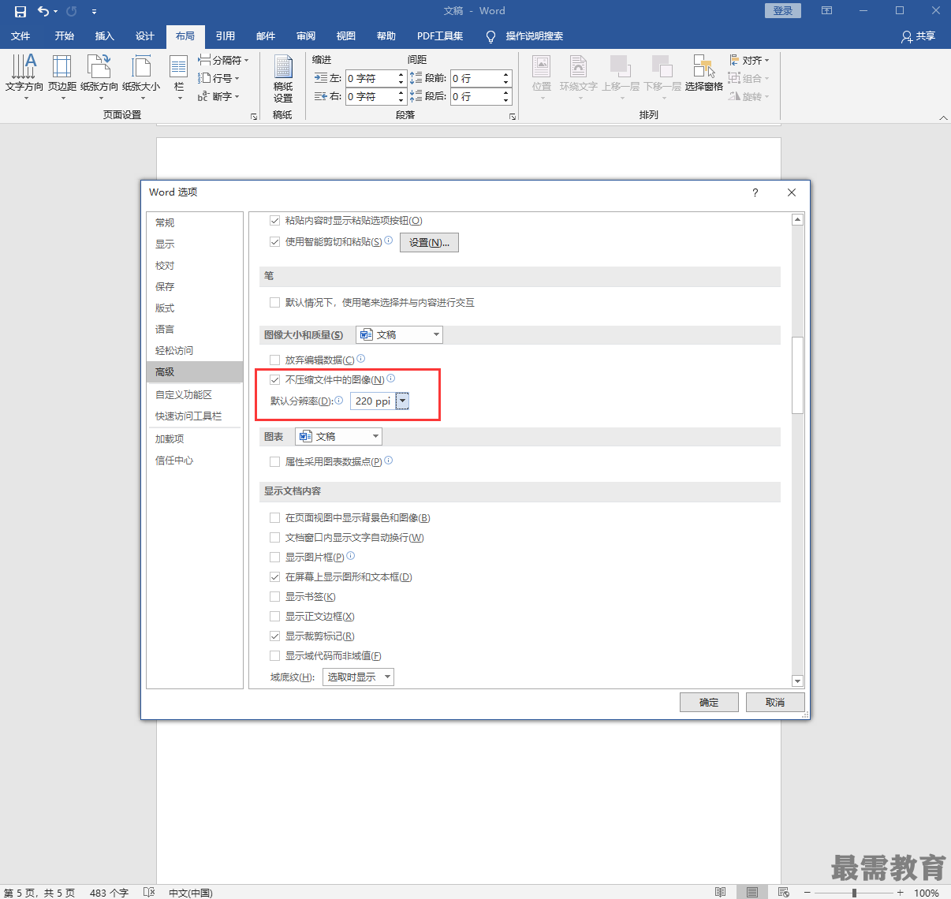Viewport: 951px width, 899px height.
Task: Open Breaks (分隔符) dropdown
Action: [x=223, y=60]
